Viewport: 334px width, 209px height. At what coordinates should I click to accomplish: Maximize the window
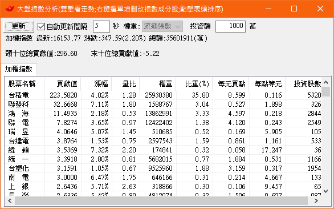click(294, 9)
